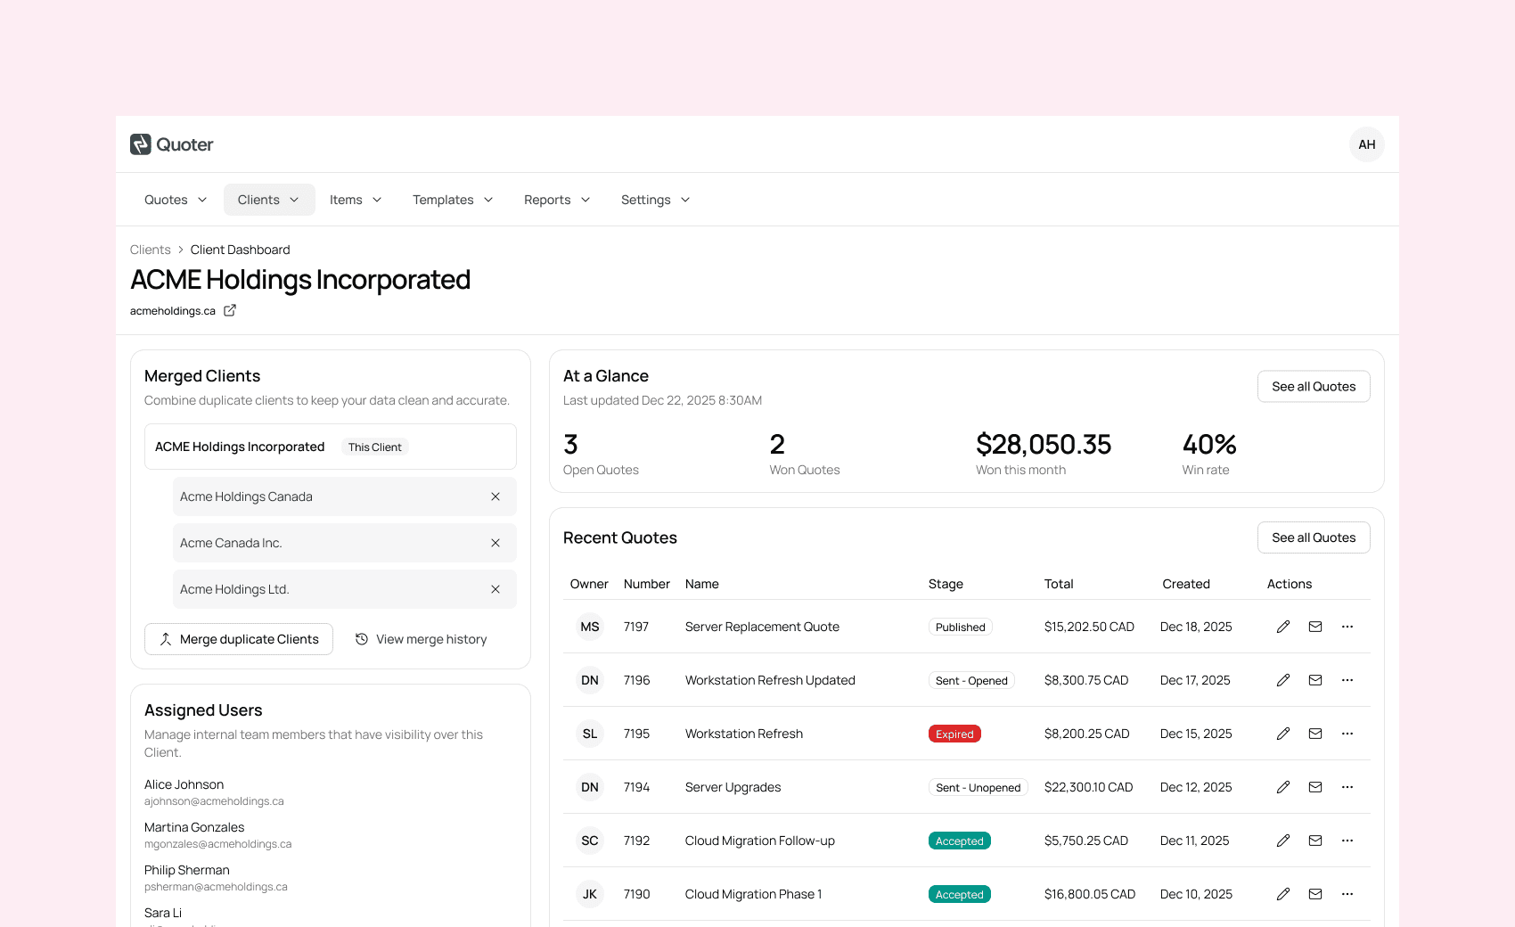Open the acmeholdings.ca website link
Screen dimensions: 1515x927
(x=173, y=311)
